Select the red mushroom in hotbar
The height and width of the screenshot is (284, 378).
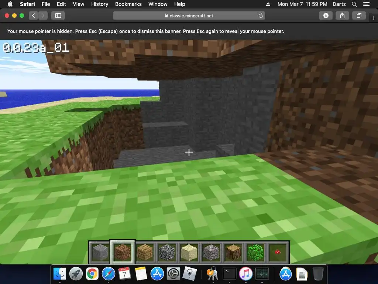coord(278,252)
